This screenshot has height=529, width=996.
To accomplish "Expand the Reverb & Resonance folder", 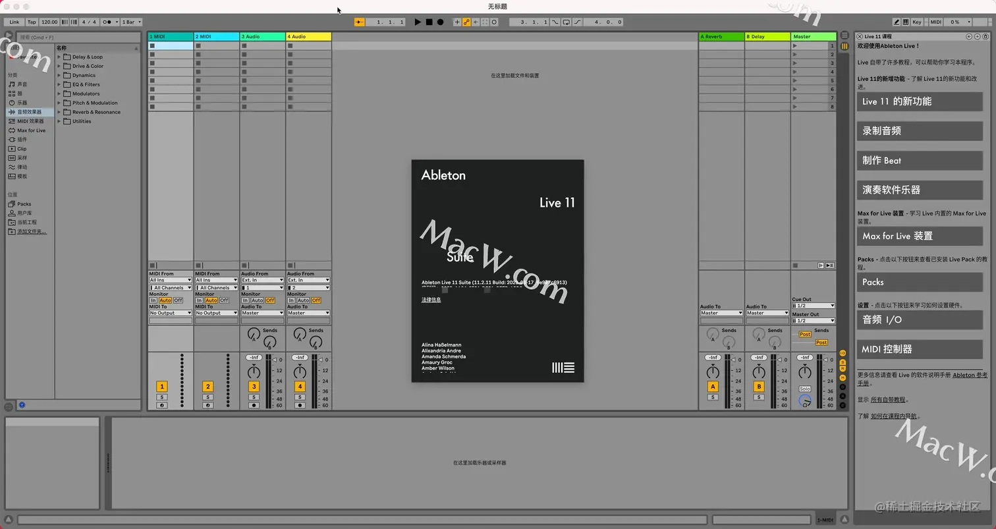I will [59, 112].
